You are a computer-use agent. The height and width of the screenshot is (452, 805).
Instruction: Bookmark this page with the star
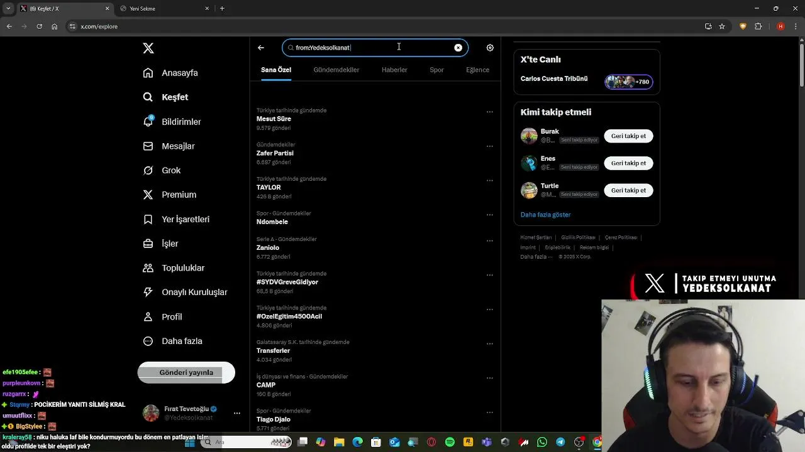[x=722, y=26]
